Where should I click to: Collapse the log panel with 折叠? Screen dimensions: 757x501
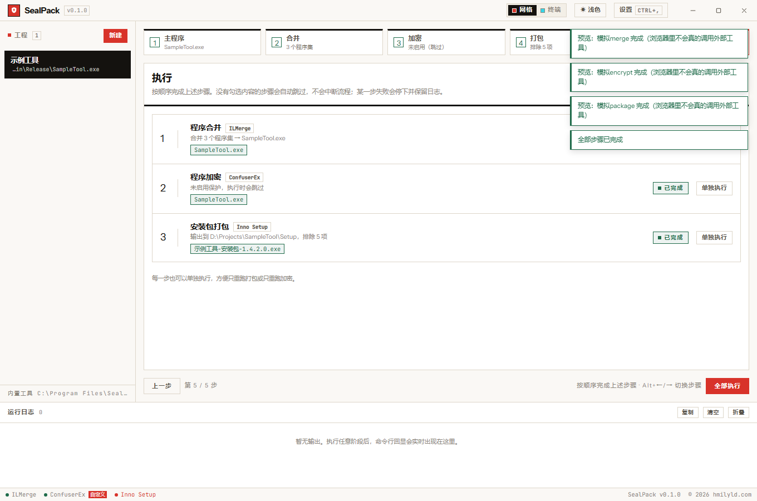tap(739, 412)
